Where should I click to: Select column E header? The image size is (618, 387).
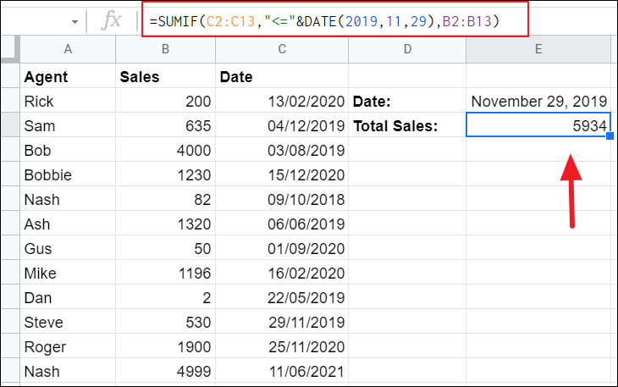pos(538,50)
